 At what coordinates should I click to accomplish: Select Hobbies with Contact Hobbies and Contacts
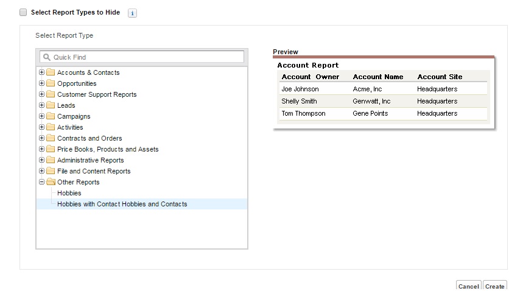point(122,204)
